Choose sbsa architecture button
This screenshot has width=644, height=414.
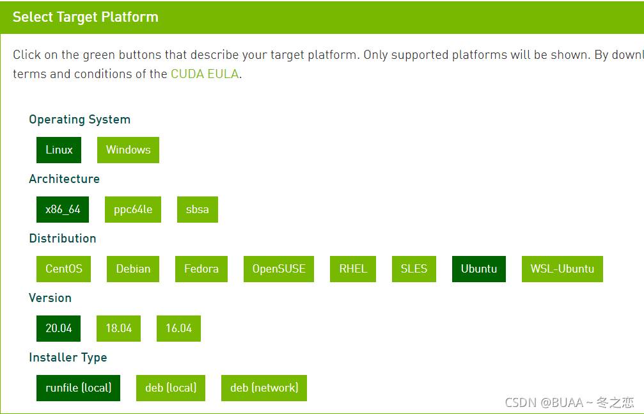[x=198, y=210]
